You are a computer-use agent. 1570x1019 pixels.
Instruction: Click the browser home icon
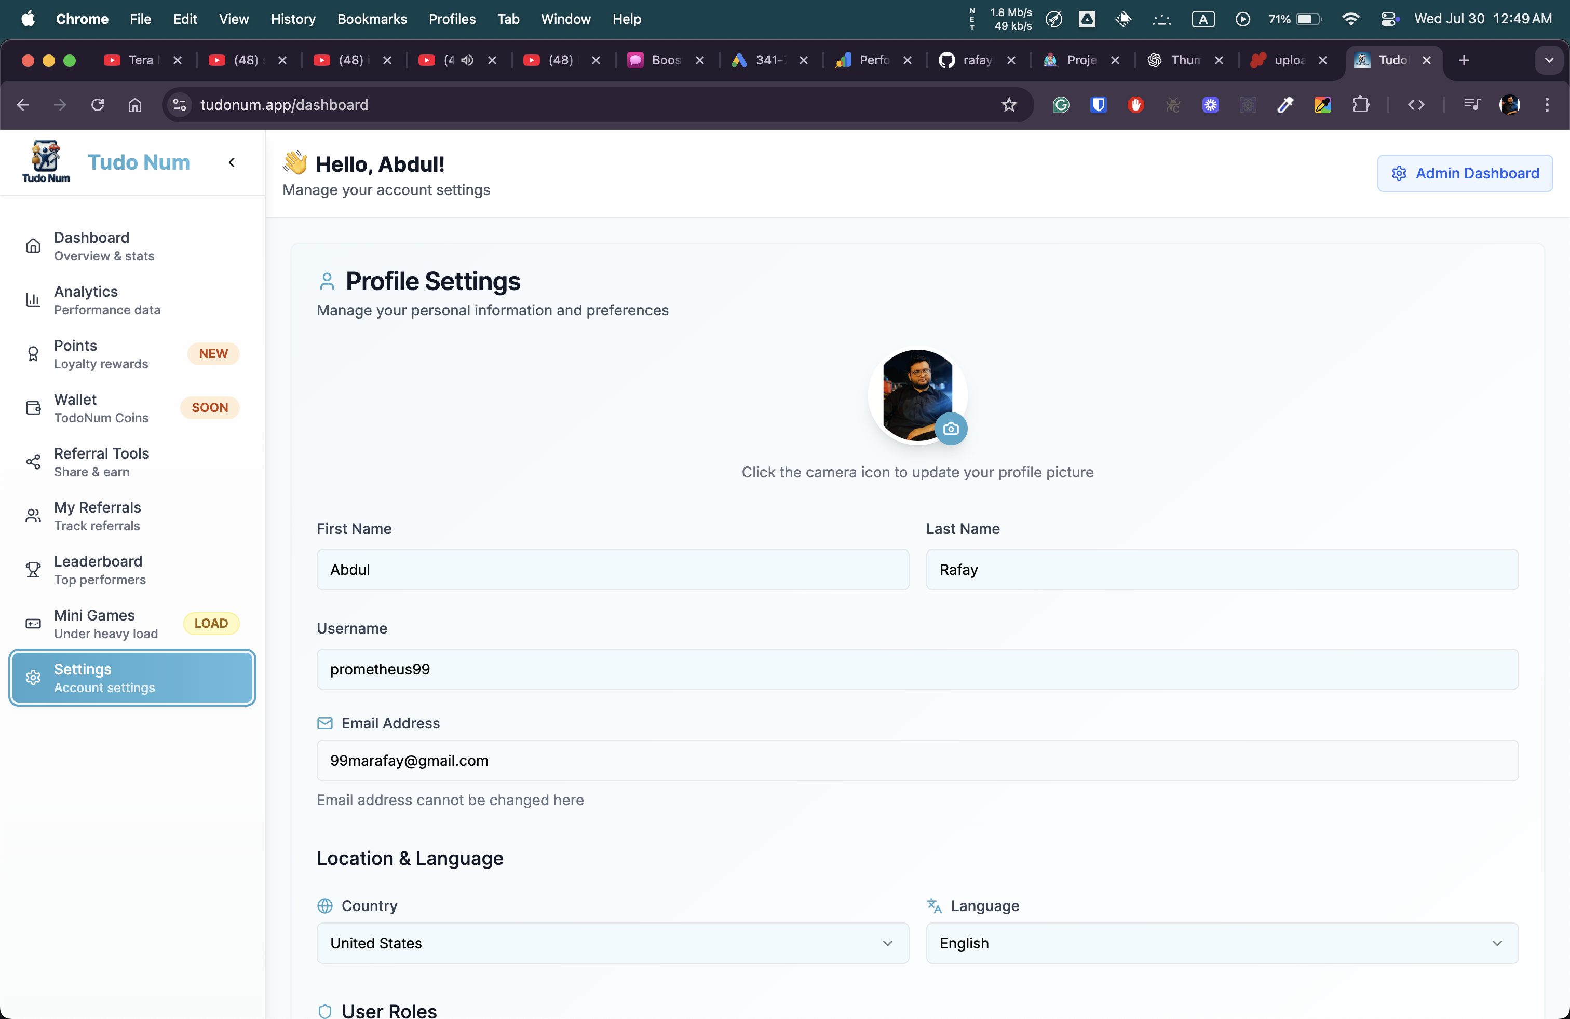[134, 105]
